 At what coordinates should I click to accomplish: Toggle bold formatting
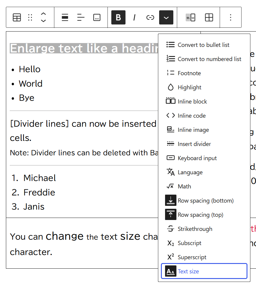118,17
